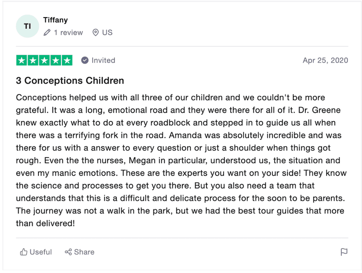The height and width of the screenshot is (273, 362).
Task: Click the Invited verification checkmark icon
Action: pyautogui.click(x=84, y=60)
